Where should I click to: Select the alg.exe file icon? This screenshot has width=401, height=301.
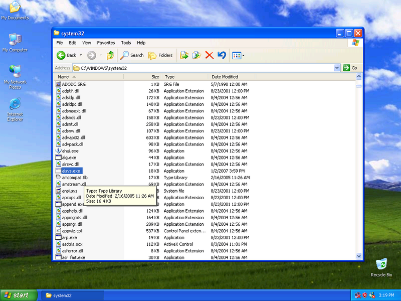click(x=58, y=158)
